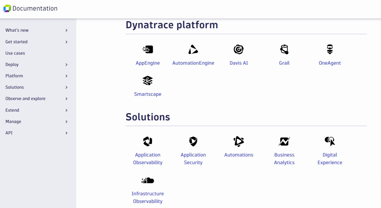
Task: Open the AppEngine link
Action: tap(148, 63)
